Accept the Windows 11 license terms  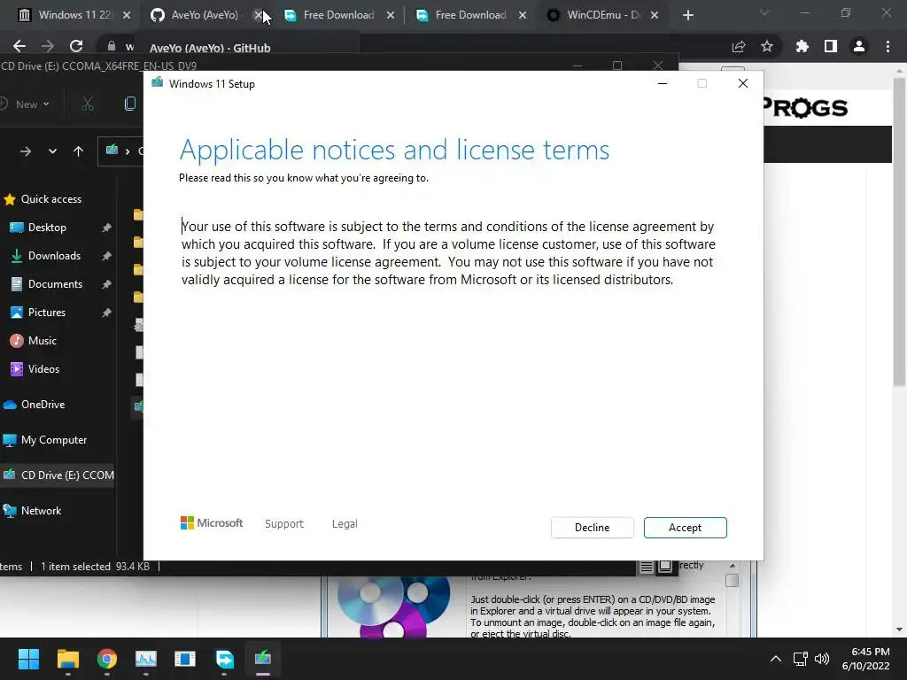pyautogui.click(x=685, y=528)
